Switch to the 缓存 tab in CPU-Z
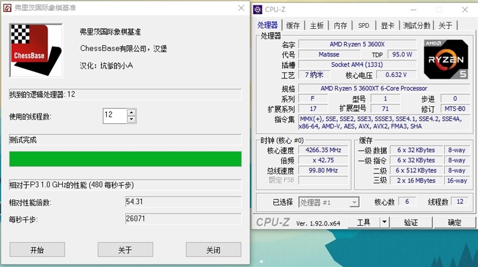The image size is (478, 267). [x=293, y=26]
